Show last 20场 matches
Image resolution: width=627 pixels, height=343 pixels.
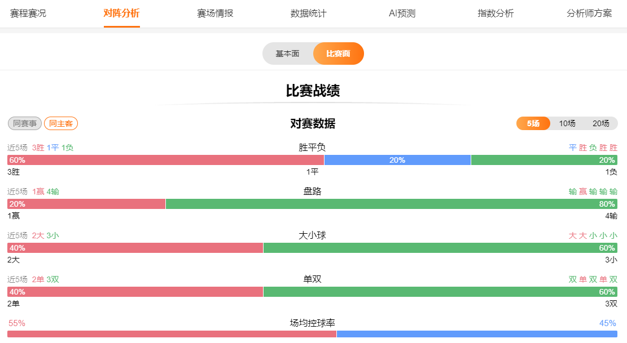tap(600, 123)
